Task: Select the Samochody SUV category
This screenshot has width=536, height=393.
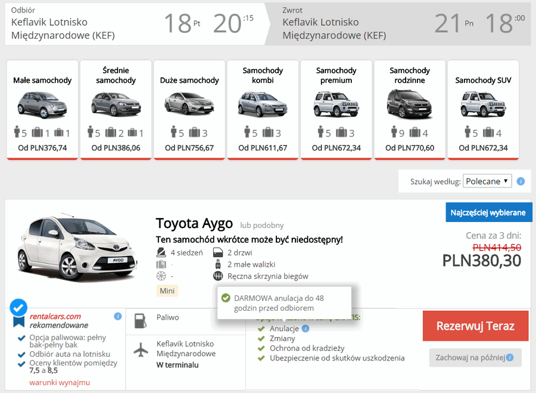Action: tap(483, 110)
